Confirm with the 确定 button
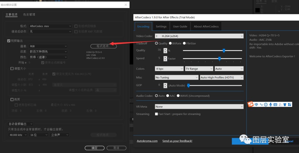 click(94, 148)
